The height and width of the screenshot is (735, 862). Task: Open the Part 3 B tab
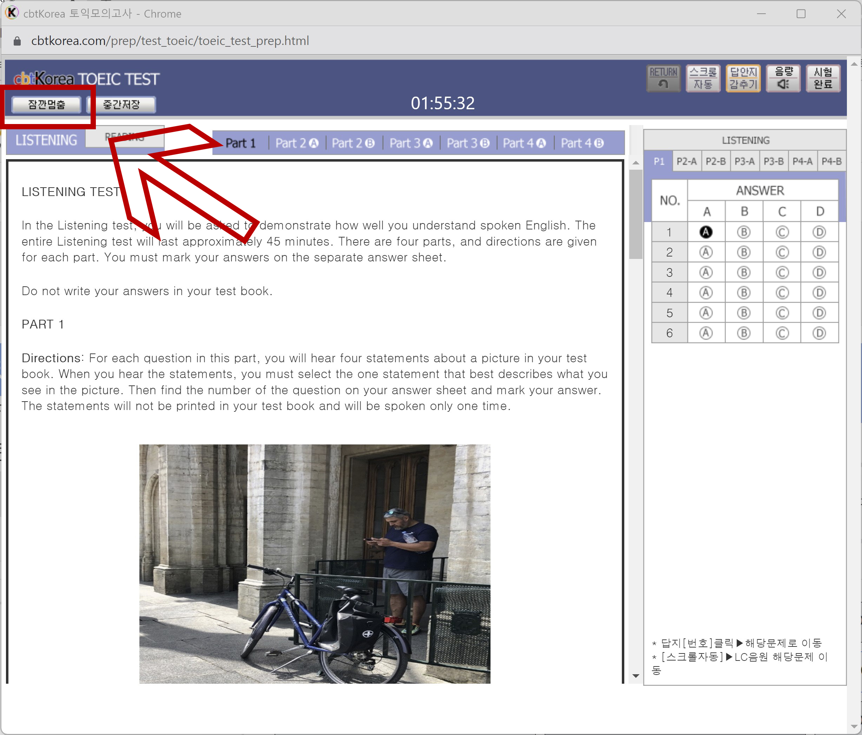point(468,143)
